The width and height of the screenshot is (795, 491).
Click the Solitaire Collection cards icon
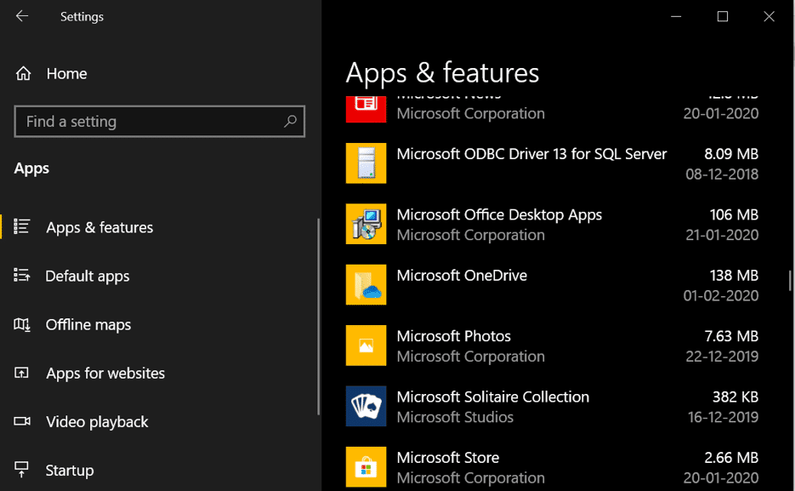[366, 406]
